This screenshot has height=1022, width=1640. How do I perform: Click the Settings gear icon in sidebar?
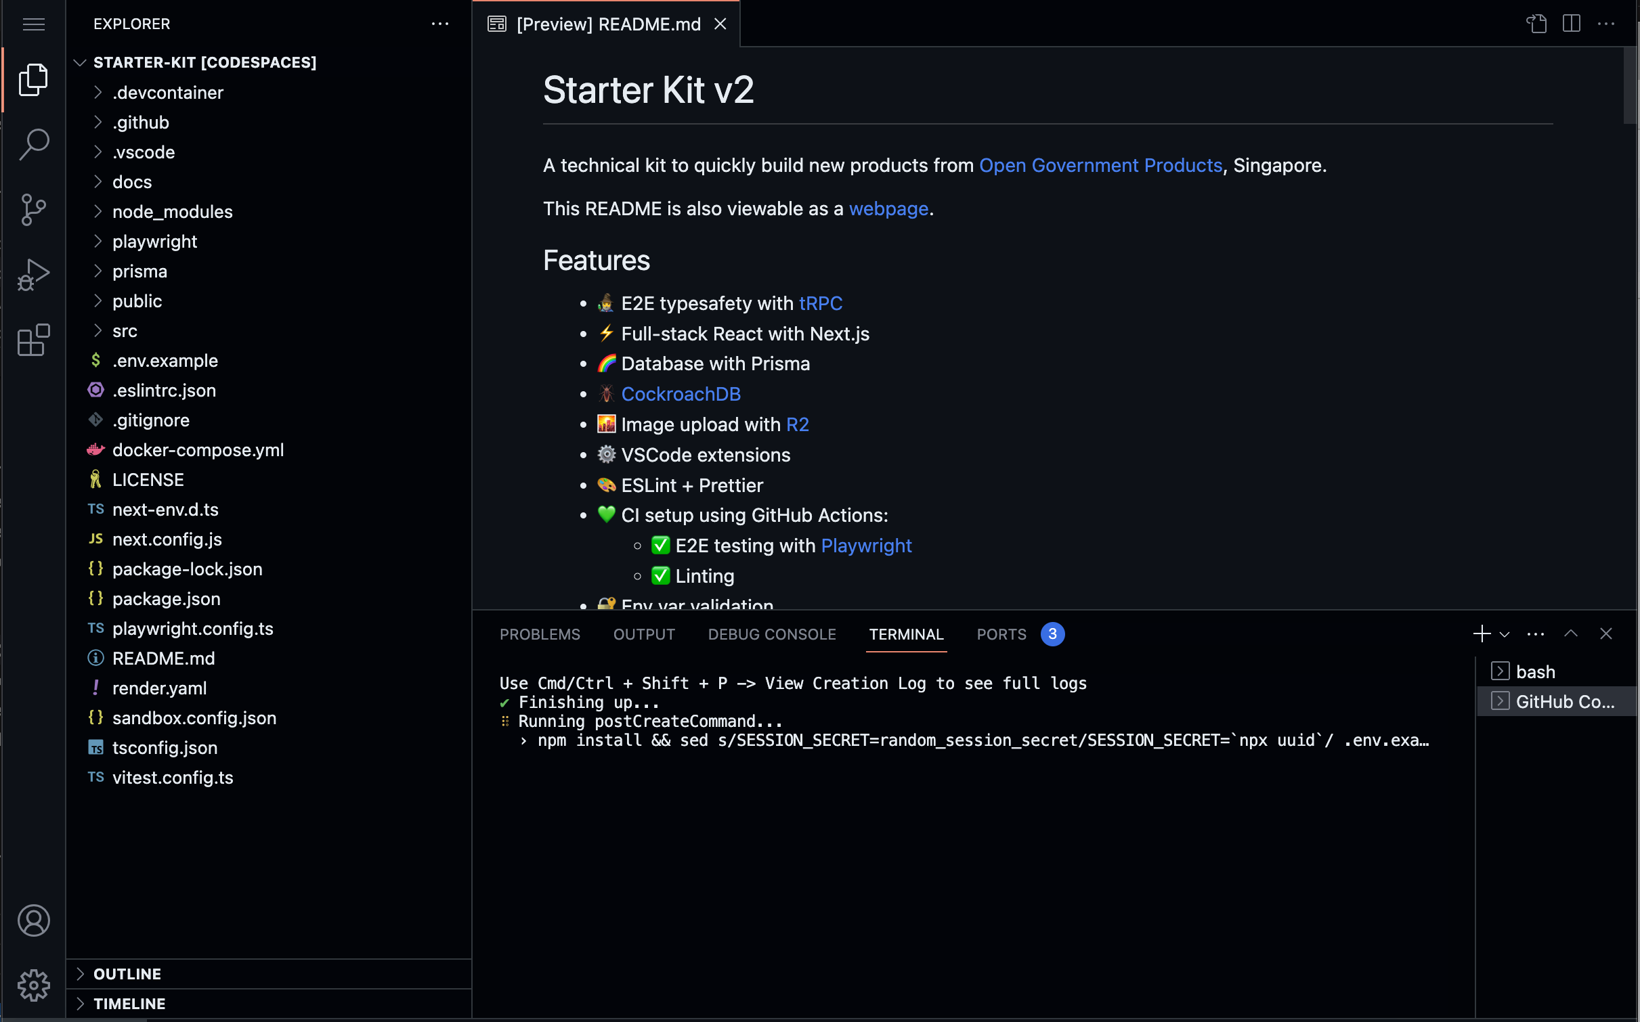pyautogui.click(x=33, y=985)
